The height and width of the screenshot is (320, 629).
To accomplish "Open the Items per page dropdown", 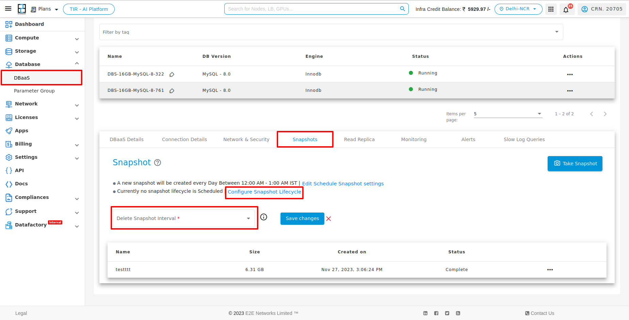I will pos(507,114).
